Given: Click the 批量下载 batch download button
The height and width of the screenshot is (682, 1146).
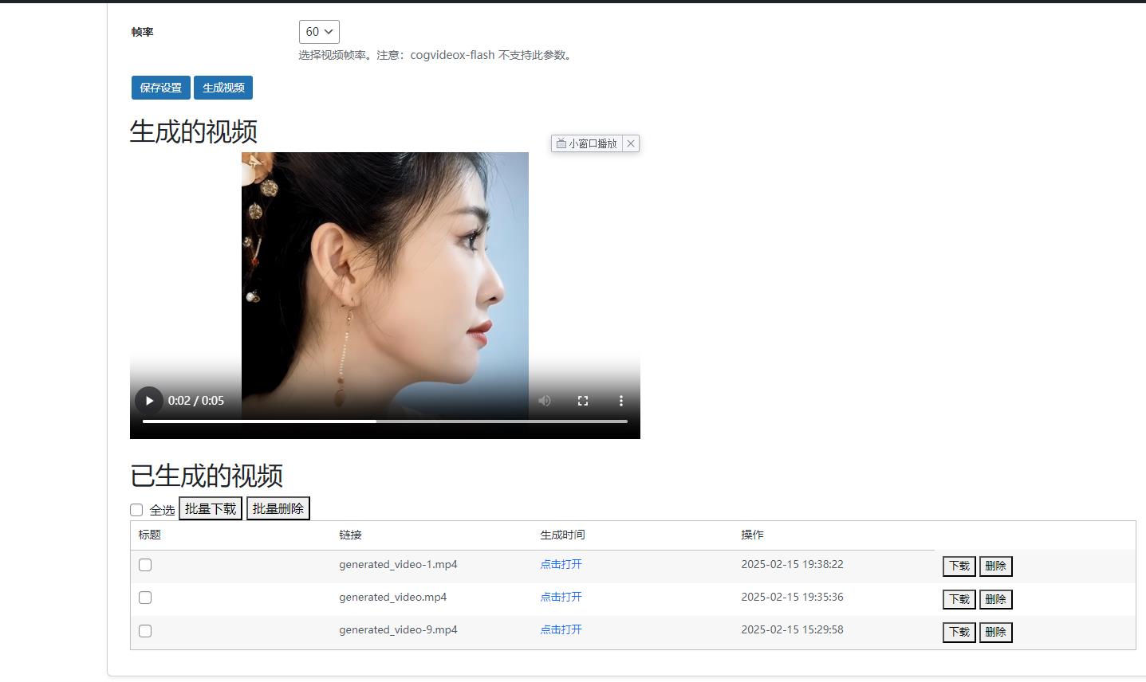Looking at the screenshot, I should coord(210,508).
